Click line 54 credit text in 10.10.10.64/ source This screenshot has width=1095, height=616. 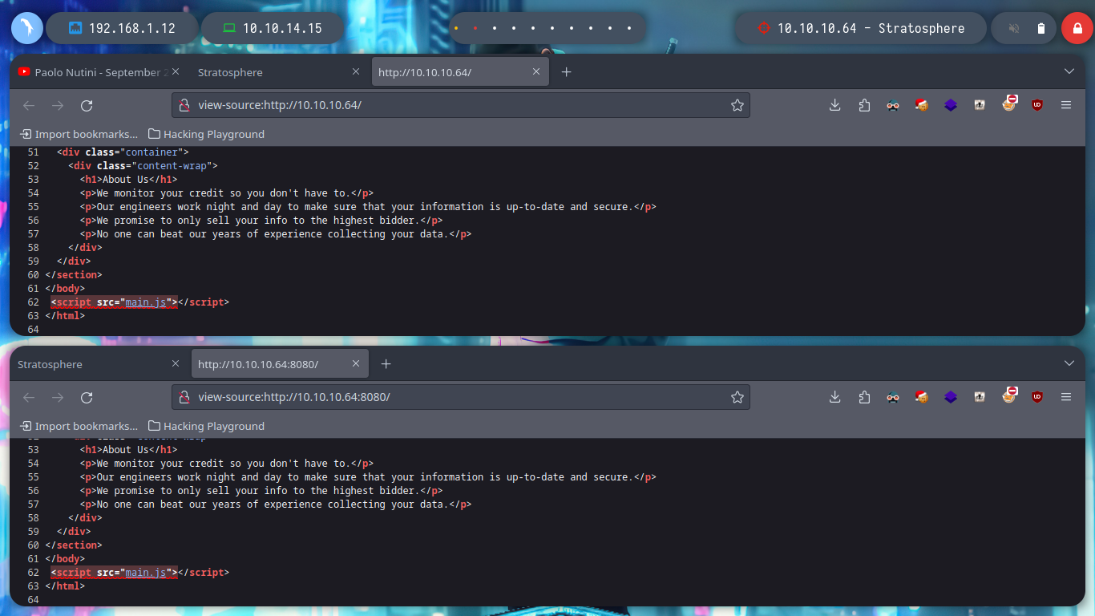227,193
